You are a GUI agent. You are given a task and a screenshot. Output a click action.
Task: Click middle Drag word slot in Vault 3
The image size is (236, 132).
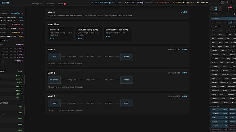pos(90,103)
